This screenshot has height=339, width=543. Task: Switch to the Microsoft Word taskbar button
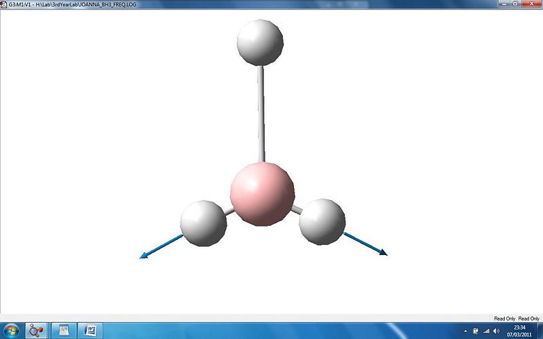(x=90, y=331)
